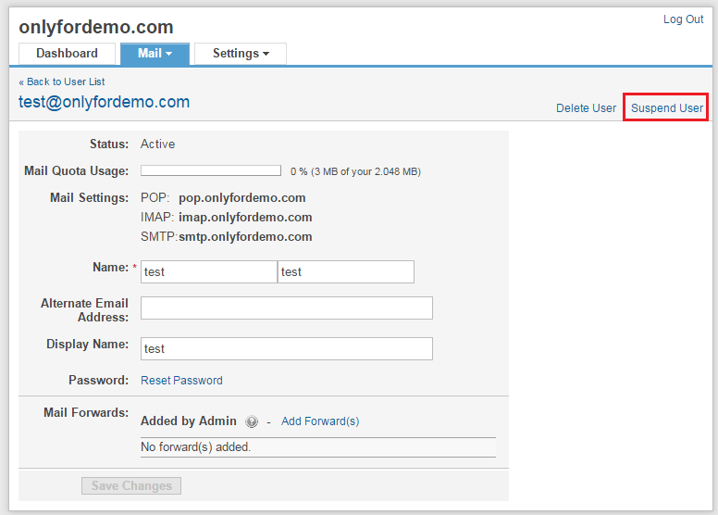Open the Add Forward(s) link

click(x=319, y=421)
